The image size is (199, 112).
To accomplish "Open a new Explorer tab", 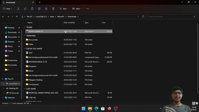I will click(x=39, y=2).
